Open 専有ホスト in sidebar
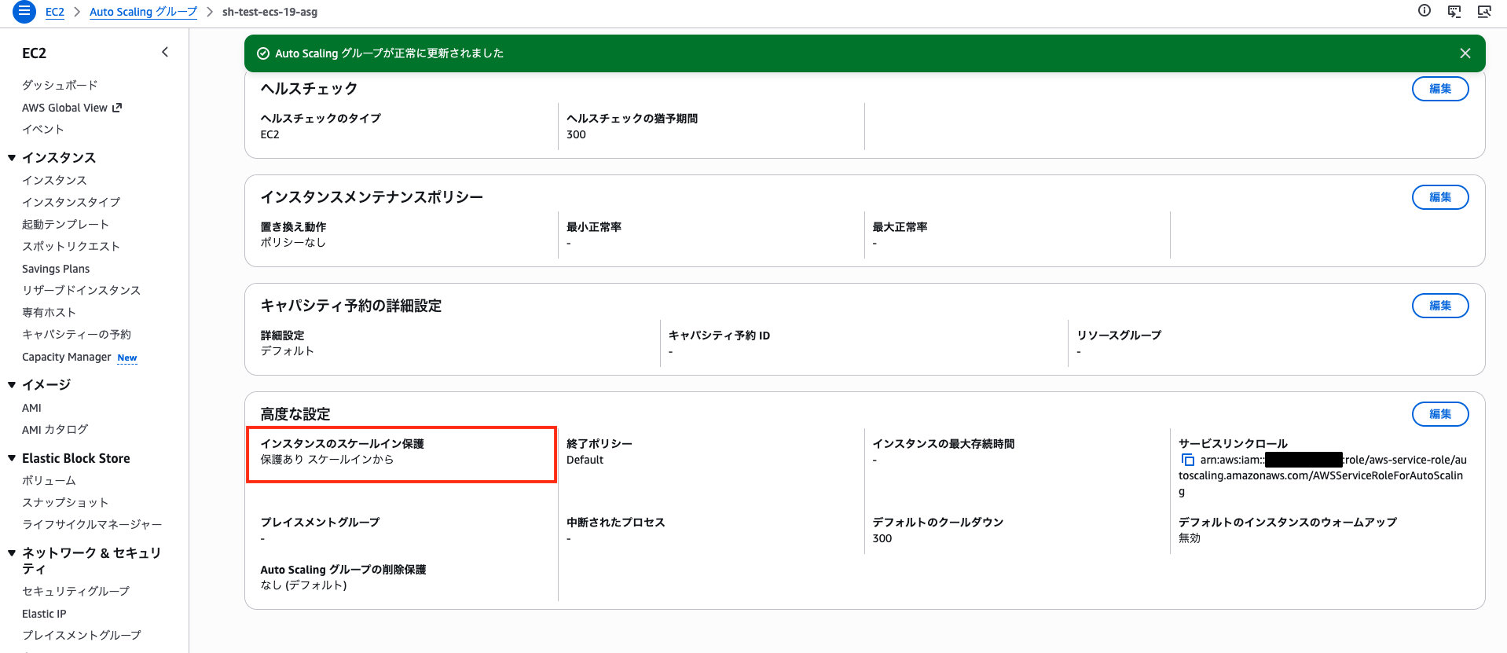Image resolution: width=1507 pixels, height=653 pixels. 49,312
